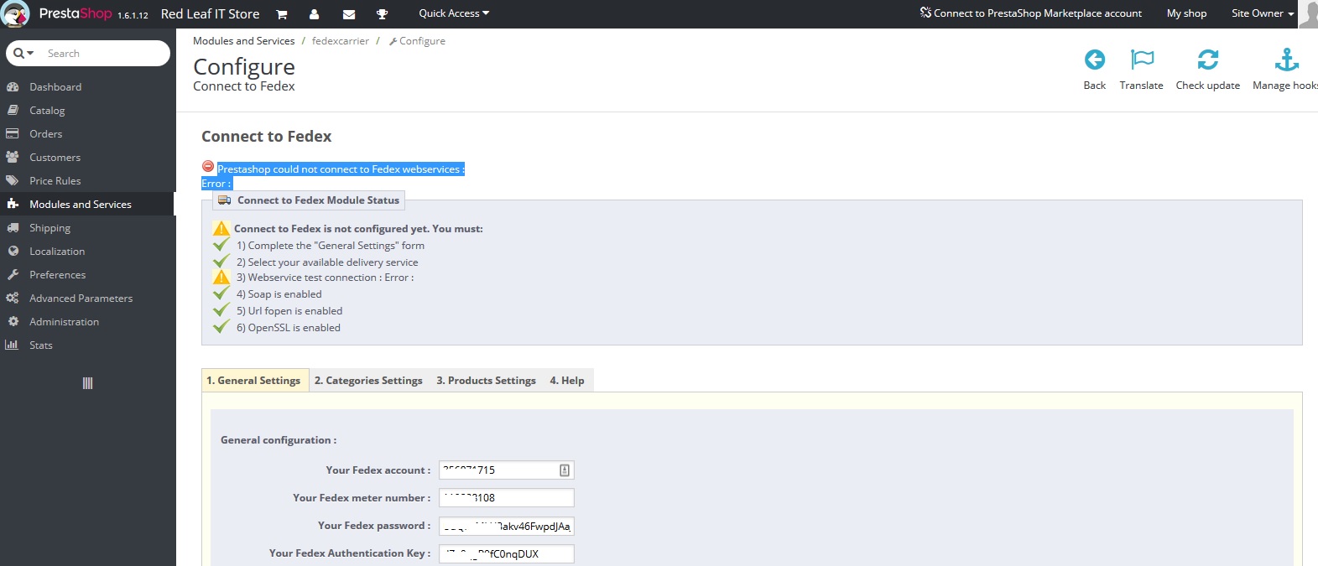This screenshot has width=1318, height=566.
Task: Click 'OpenSSL is enabled' status line
Action: point(289,328)
